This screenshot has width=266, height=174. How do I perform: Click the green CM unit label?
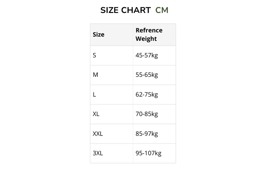coord(162,10)
